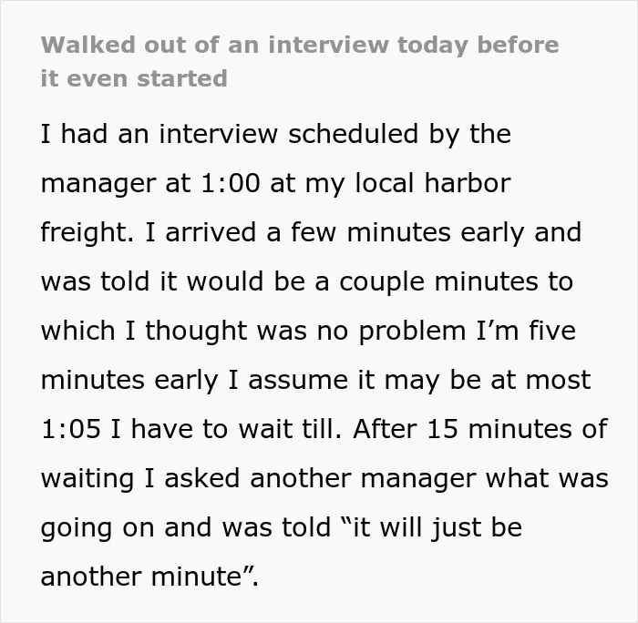Click the line 'minutes early I assume'
This screenshot has height=623, width=638.
tap(315, 380)
